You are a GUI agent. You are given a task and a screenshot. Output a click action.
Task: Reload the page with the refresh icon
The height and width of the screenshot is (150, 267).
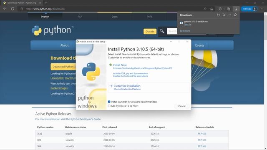(x=13, y=9)
